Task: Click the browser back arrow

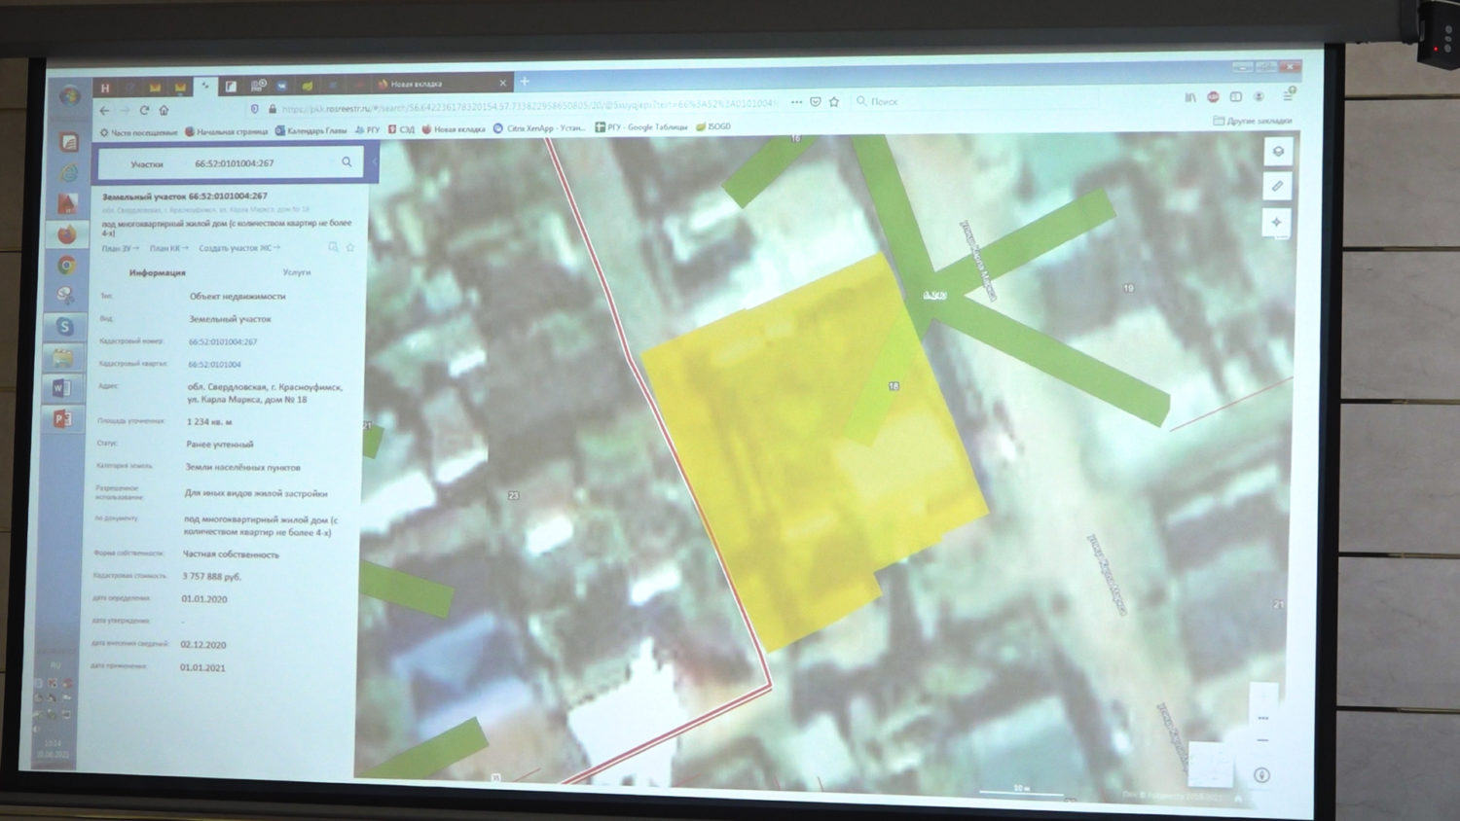Action: tap(104, 111)
